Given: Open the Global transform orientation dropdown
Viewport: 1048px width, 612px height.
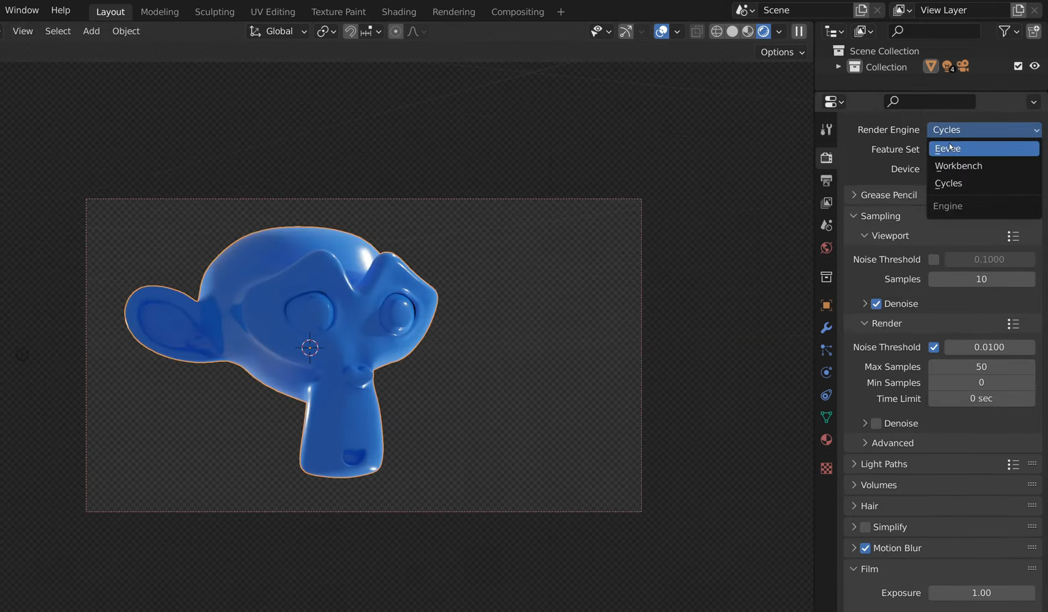Looking at the screenshot, I should click(278, 31).
